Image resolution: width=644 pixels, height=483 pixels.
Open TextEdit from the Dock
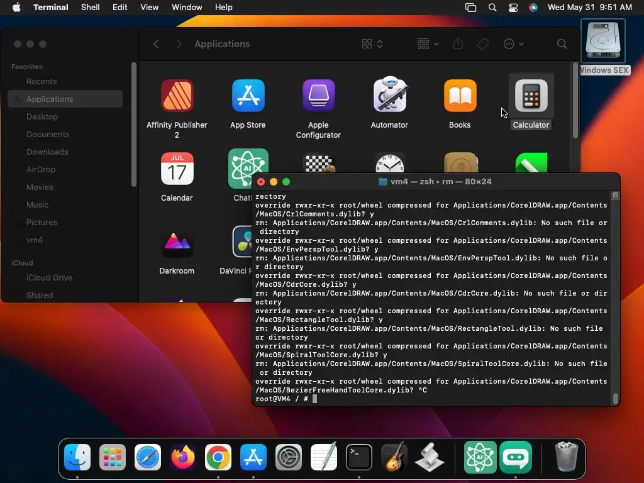324,457
